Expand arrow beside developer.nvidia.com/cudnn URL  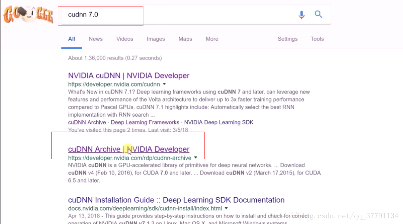[164, 84]
